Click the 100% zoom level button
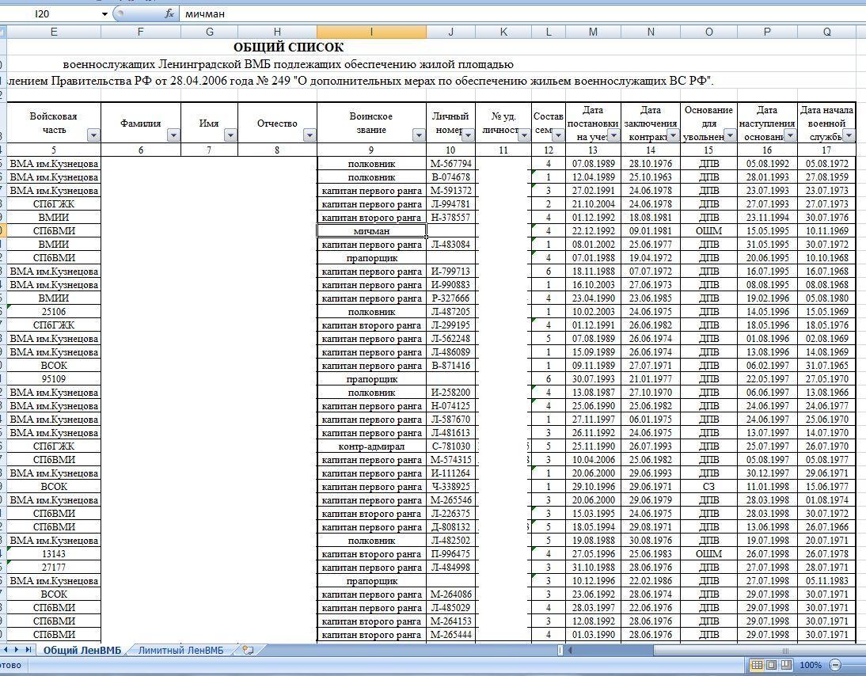Image resolution: width=866 pixels, height=676 pixels. click(810, 665)
